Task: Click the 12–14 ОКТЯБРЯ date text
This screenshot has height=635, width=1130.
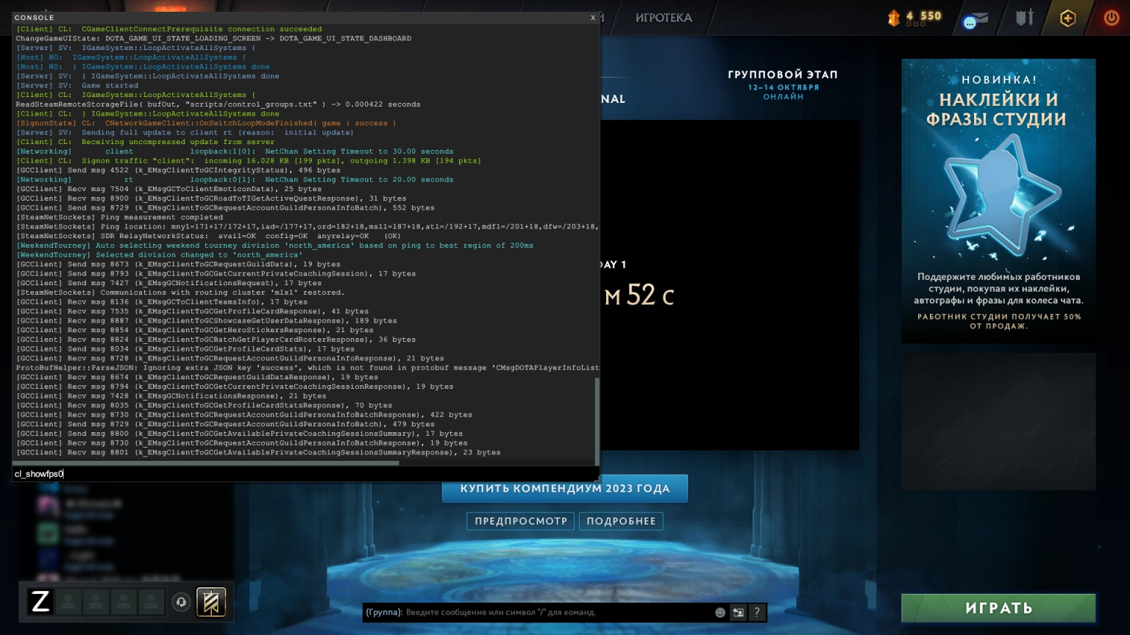Action: coord(783,87)
